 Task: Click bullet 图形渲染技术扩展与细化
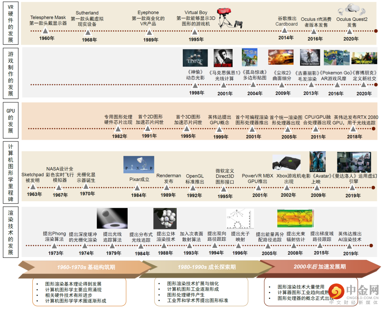click(x=192, y=283)
